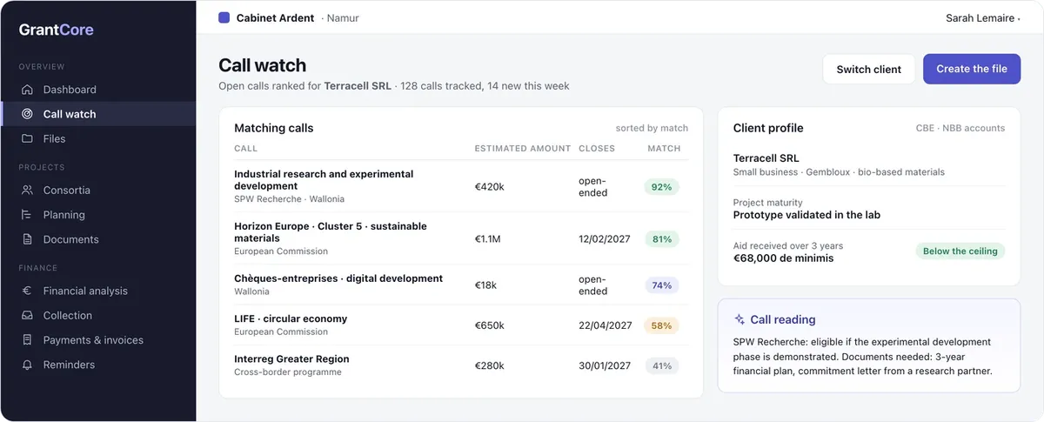The width and height of the screenshot is (1044, 422).
Task: Click the Matching calls heading
Action: pyautogui.click(x=274, y=128)
